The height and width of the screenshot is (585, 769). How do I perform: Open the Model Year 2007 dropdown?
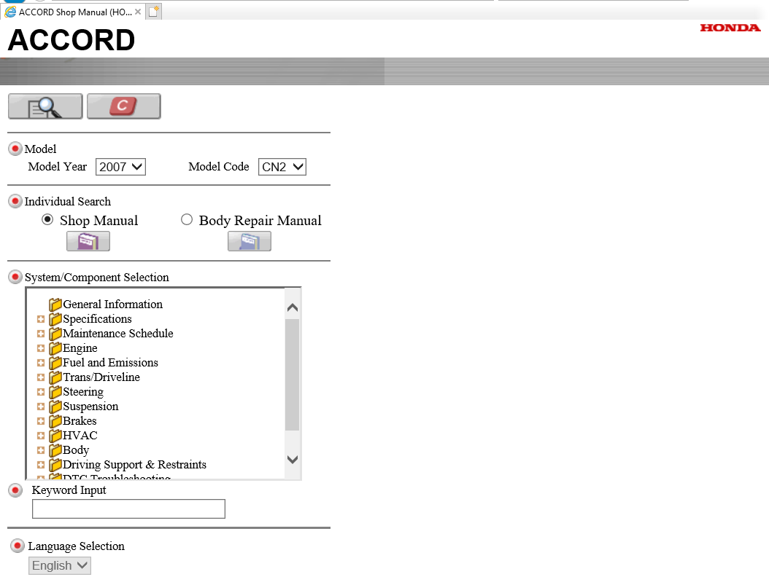(x=120, y=167)
